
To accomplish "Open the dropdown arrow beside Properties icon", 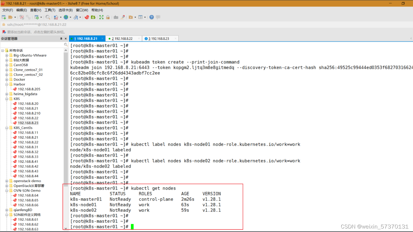I will [x=41, y=17].
